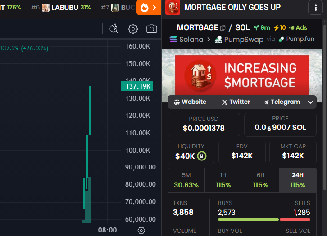Select the 1H timeframe tab
This screenshot has width=327, height=236.
pyautogui.click(x=223, y=180)
